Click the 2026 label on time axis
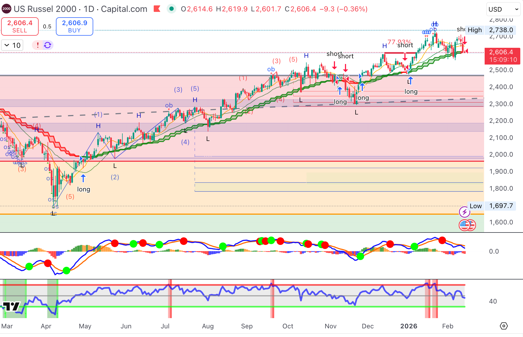Viewport: 523px width, 337px height. [408, 326]
